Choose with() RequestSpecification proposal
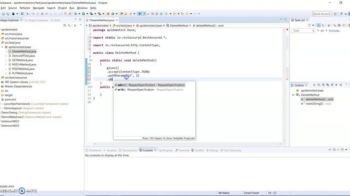This screenshot has width=350, height=196. [149, 89]
